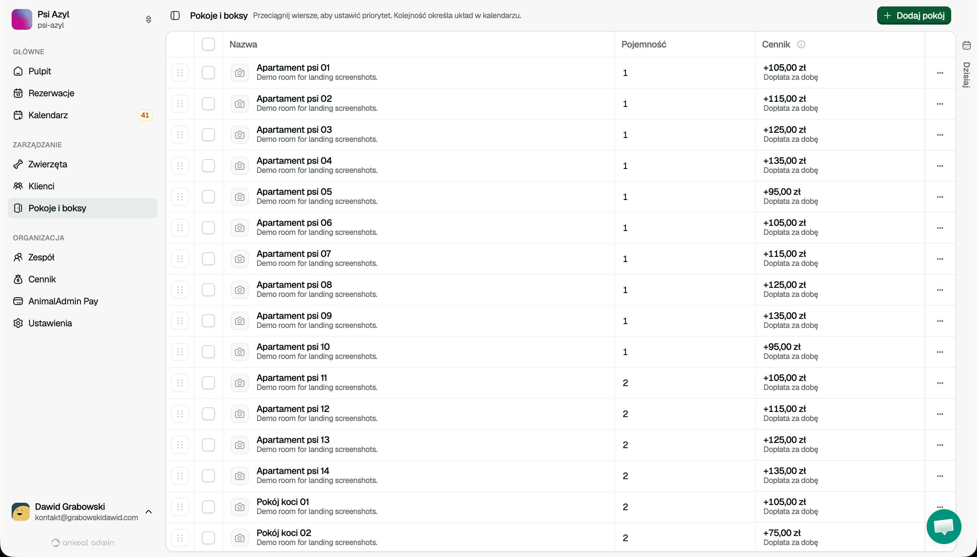This screenshot has width=977, height=557.
Task: Click the Psi Azyl organization logo
Action: point(22,19)
